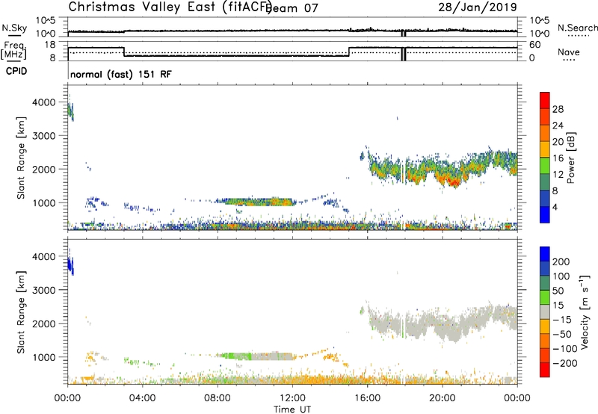Screen dimensions: 598x414
Task: Click the 'Time UT' axis title
Action: pyautogui.click(x=292, y=410)
